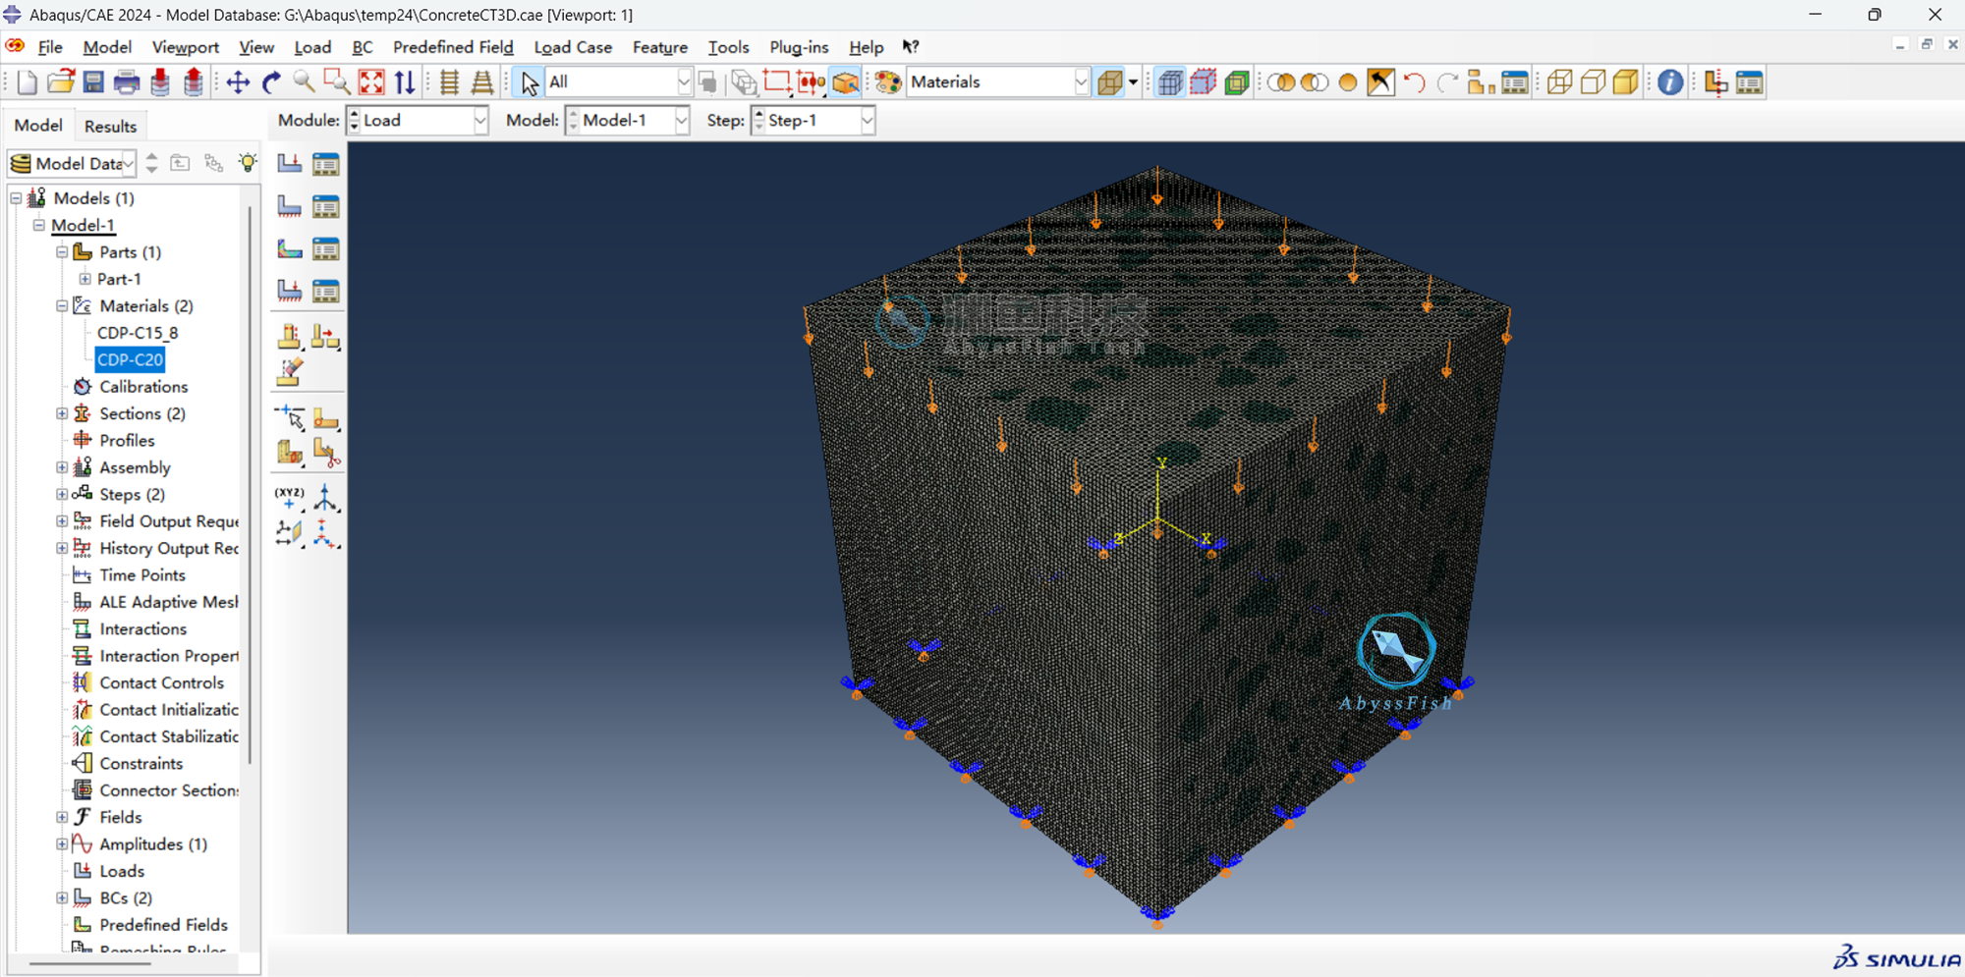
Task: Select the Rotate View tool
Action: (271, 82)
